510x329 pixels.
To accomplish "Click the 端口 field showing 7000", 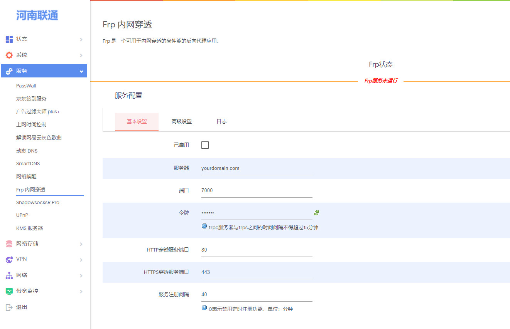I will pos(257,191).
